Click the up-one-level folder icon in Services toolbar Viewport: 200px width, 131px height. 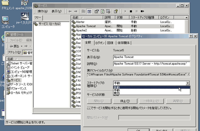[84, 11]
